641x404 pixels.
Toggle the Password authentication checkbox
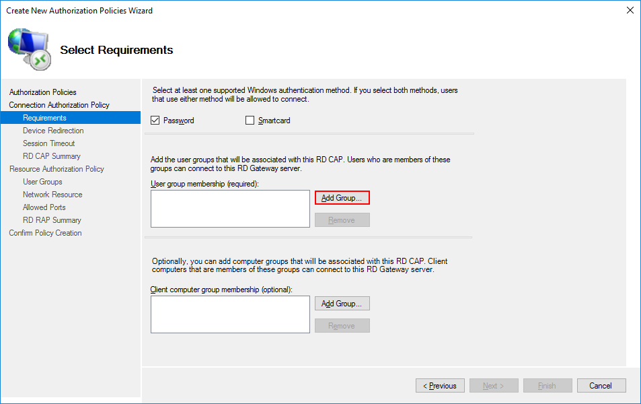point(156,121)
